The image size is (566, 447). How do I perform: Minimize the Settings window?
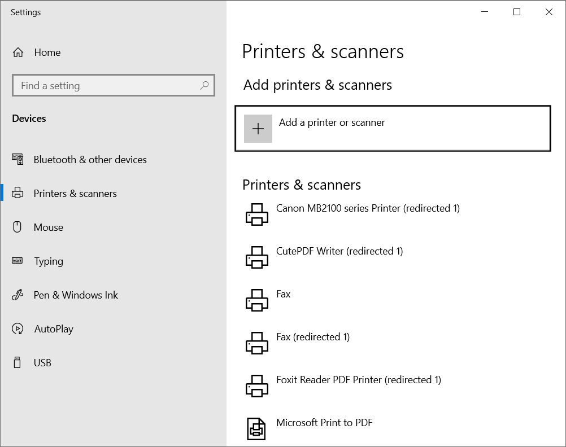pyautogui.click(x=485, y=12)
